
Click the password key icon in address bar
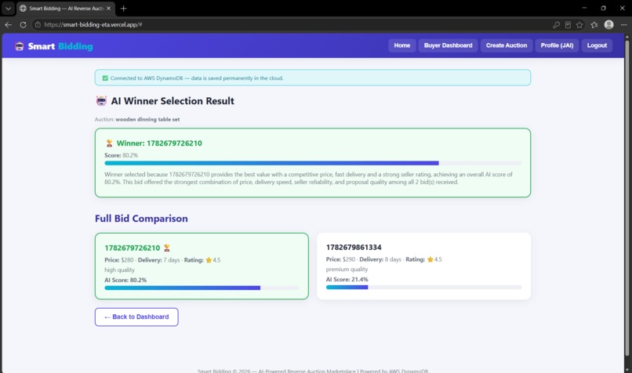(556, 24)
